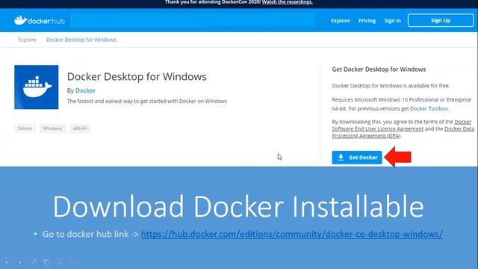Open the Docker Toolbox link
478x269 pixels.
coord(429,108)
